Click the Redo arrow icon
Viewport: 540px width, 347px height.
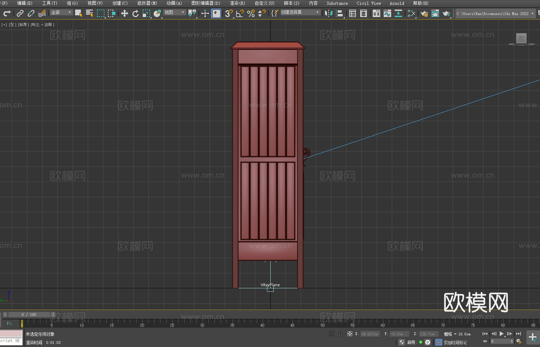[7, 13]
